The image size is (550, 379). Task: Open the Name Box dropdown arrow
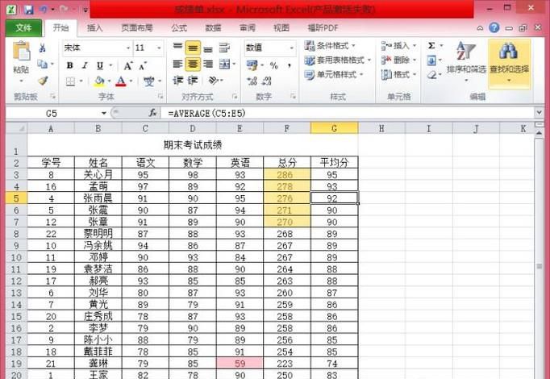point(104,113)
